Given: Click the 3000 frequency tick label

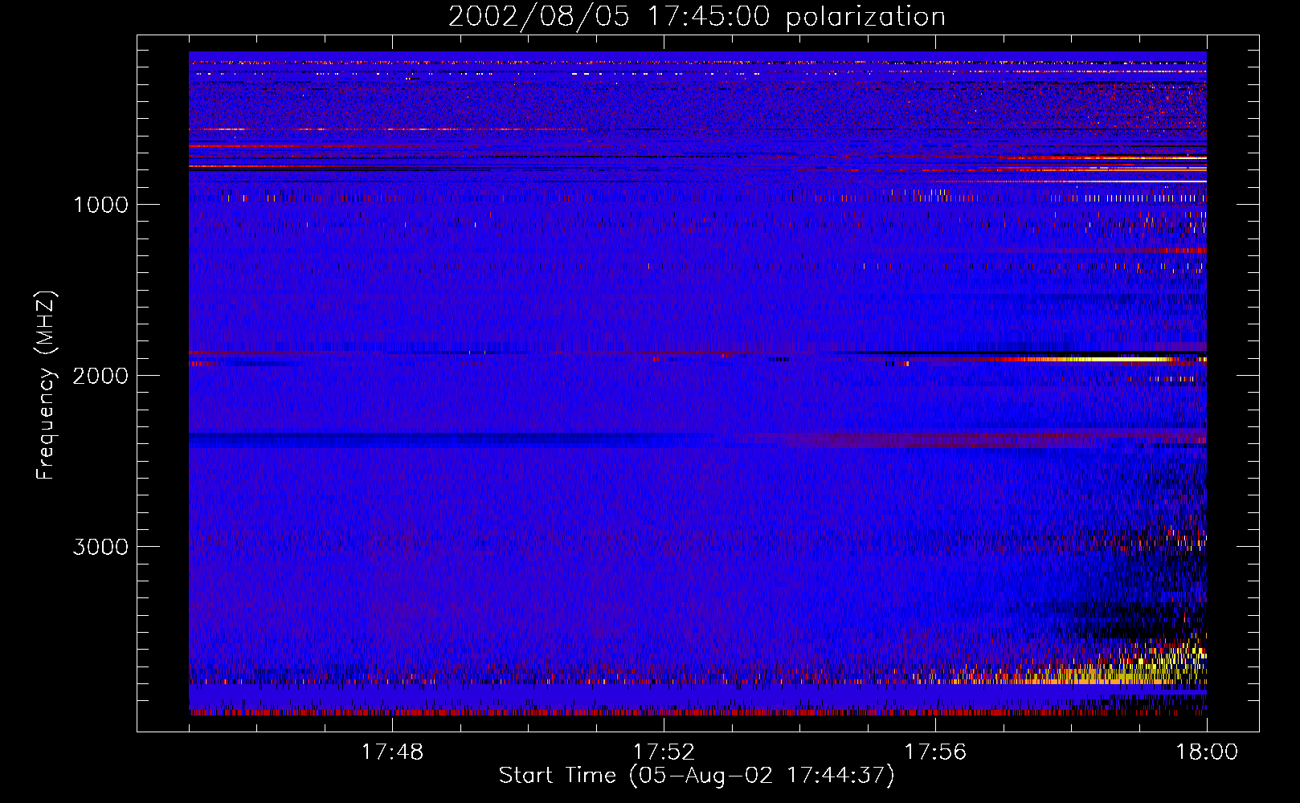Looking at the screenshot, I should (100, 547).
